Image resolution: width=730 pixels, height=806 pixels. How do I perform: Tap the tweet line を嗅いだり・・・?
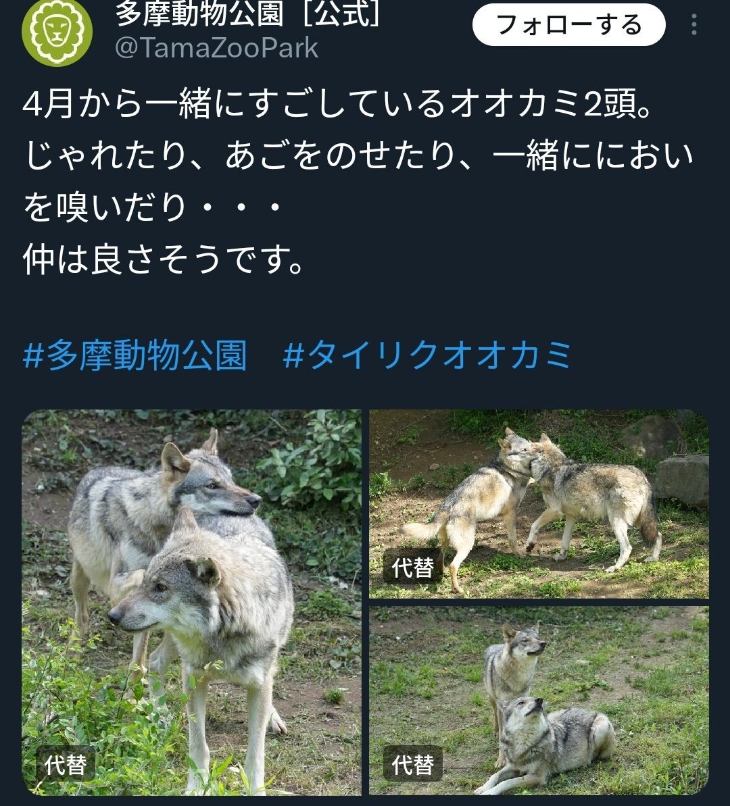152,207
